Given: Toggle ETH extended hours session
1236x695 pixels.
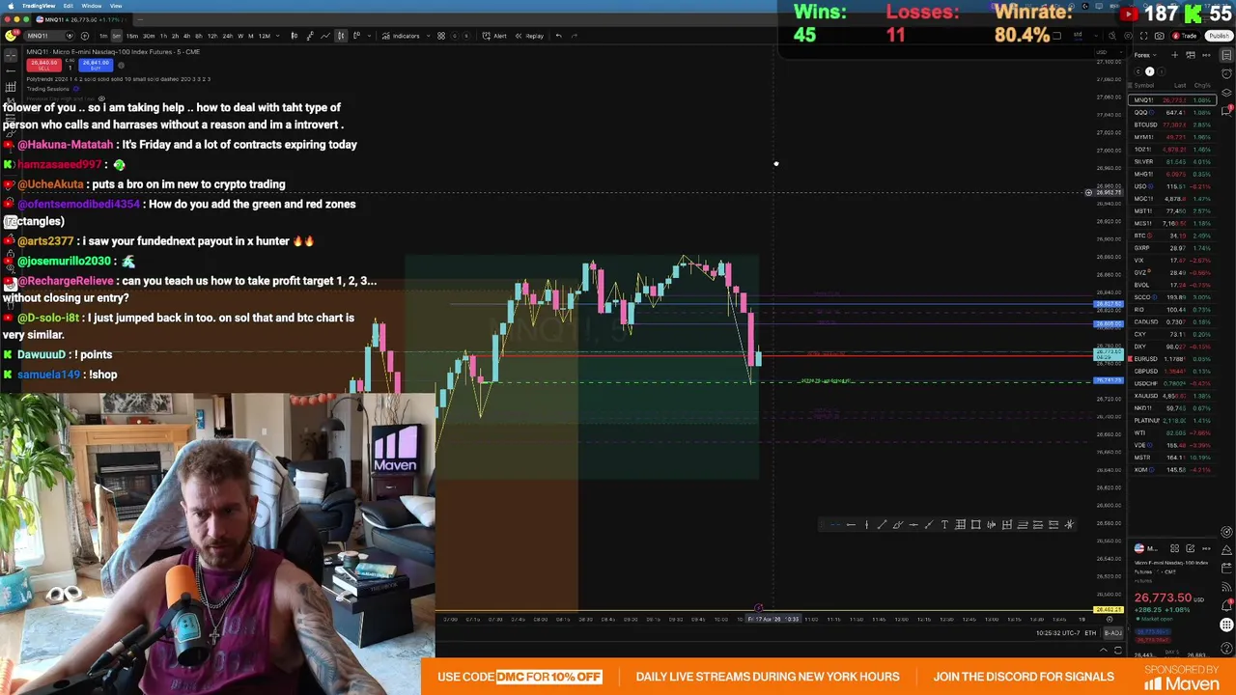Looking at the screenshot, I should pos(1090,633).
